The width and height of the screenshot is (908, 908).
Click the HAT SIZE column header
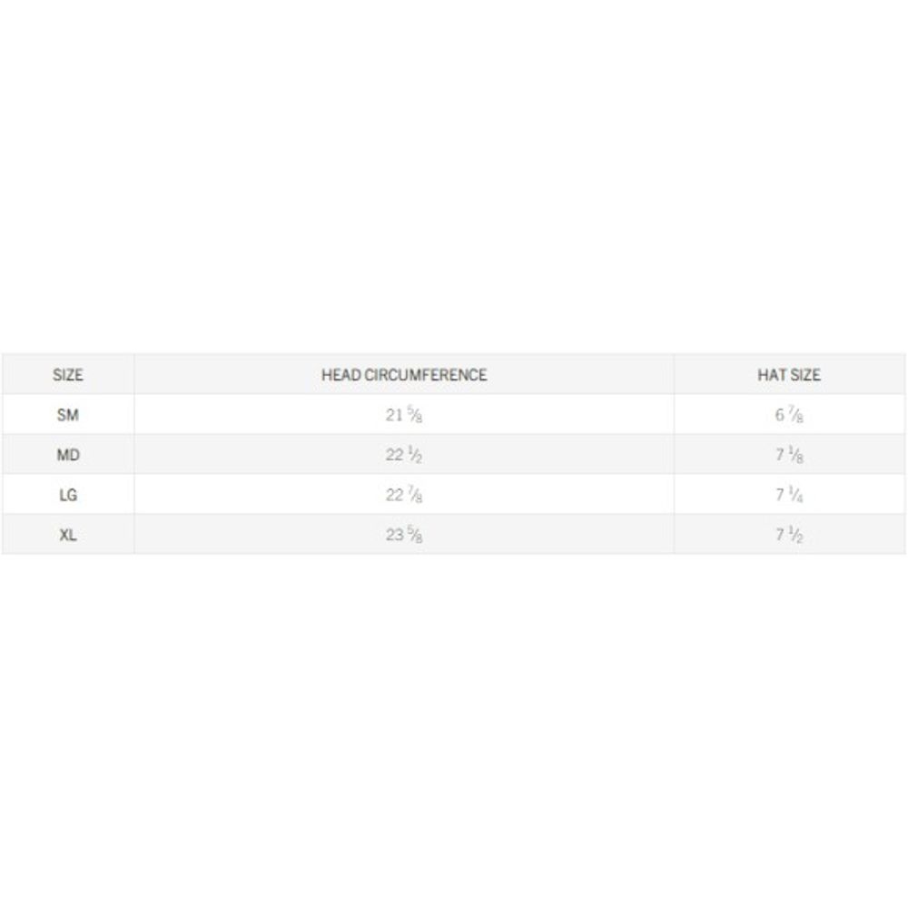(789, 375)
